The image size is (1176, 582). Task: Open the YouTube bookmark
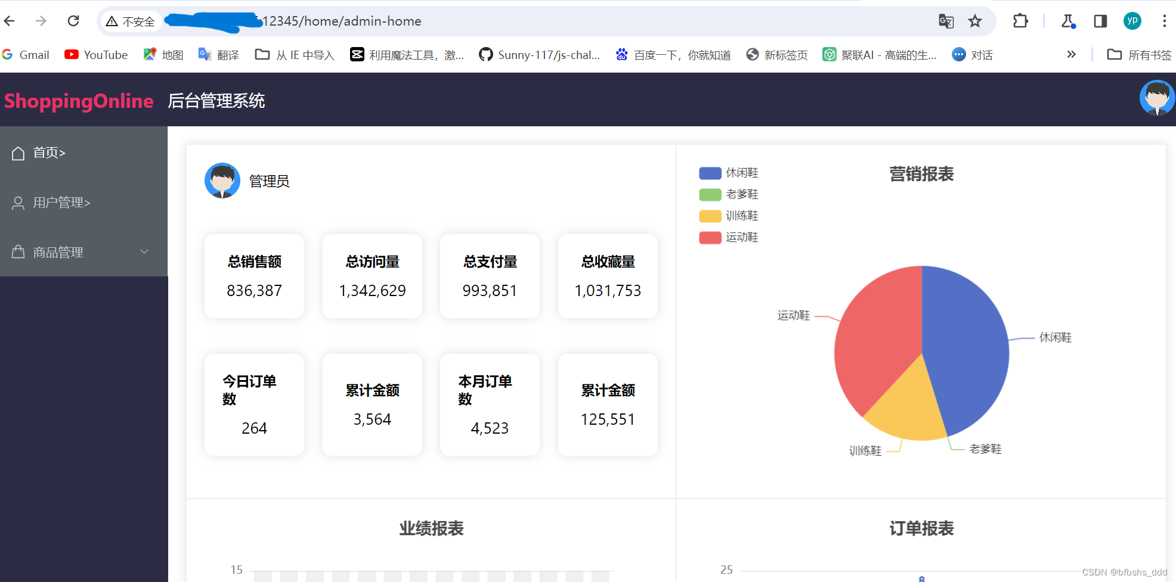pyautogui.click(x=95, y=54)
